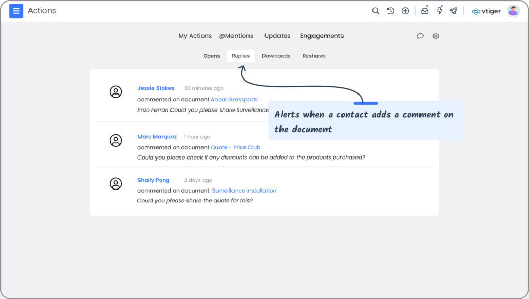Open the user profile avatar

513,11
